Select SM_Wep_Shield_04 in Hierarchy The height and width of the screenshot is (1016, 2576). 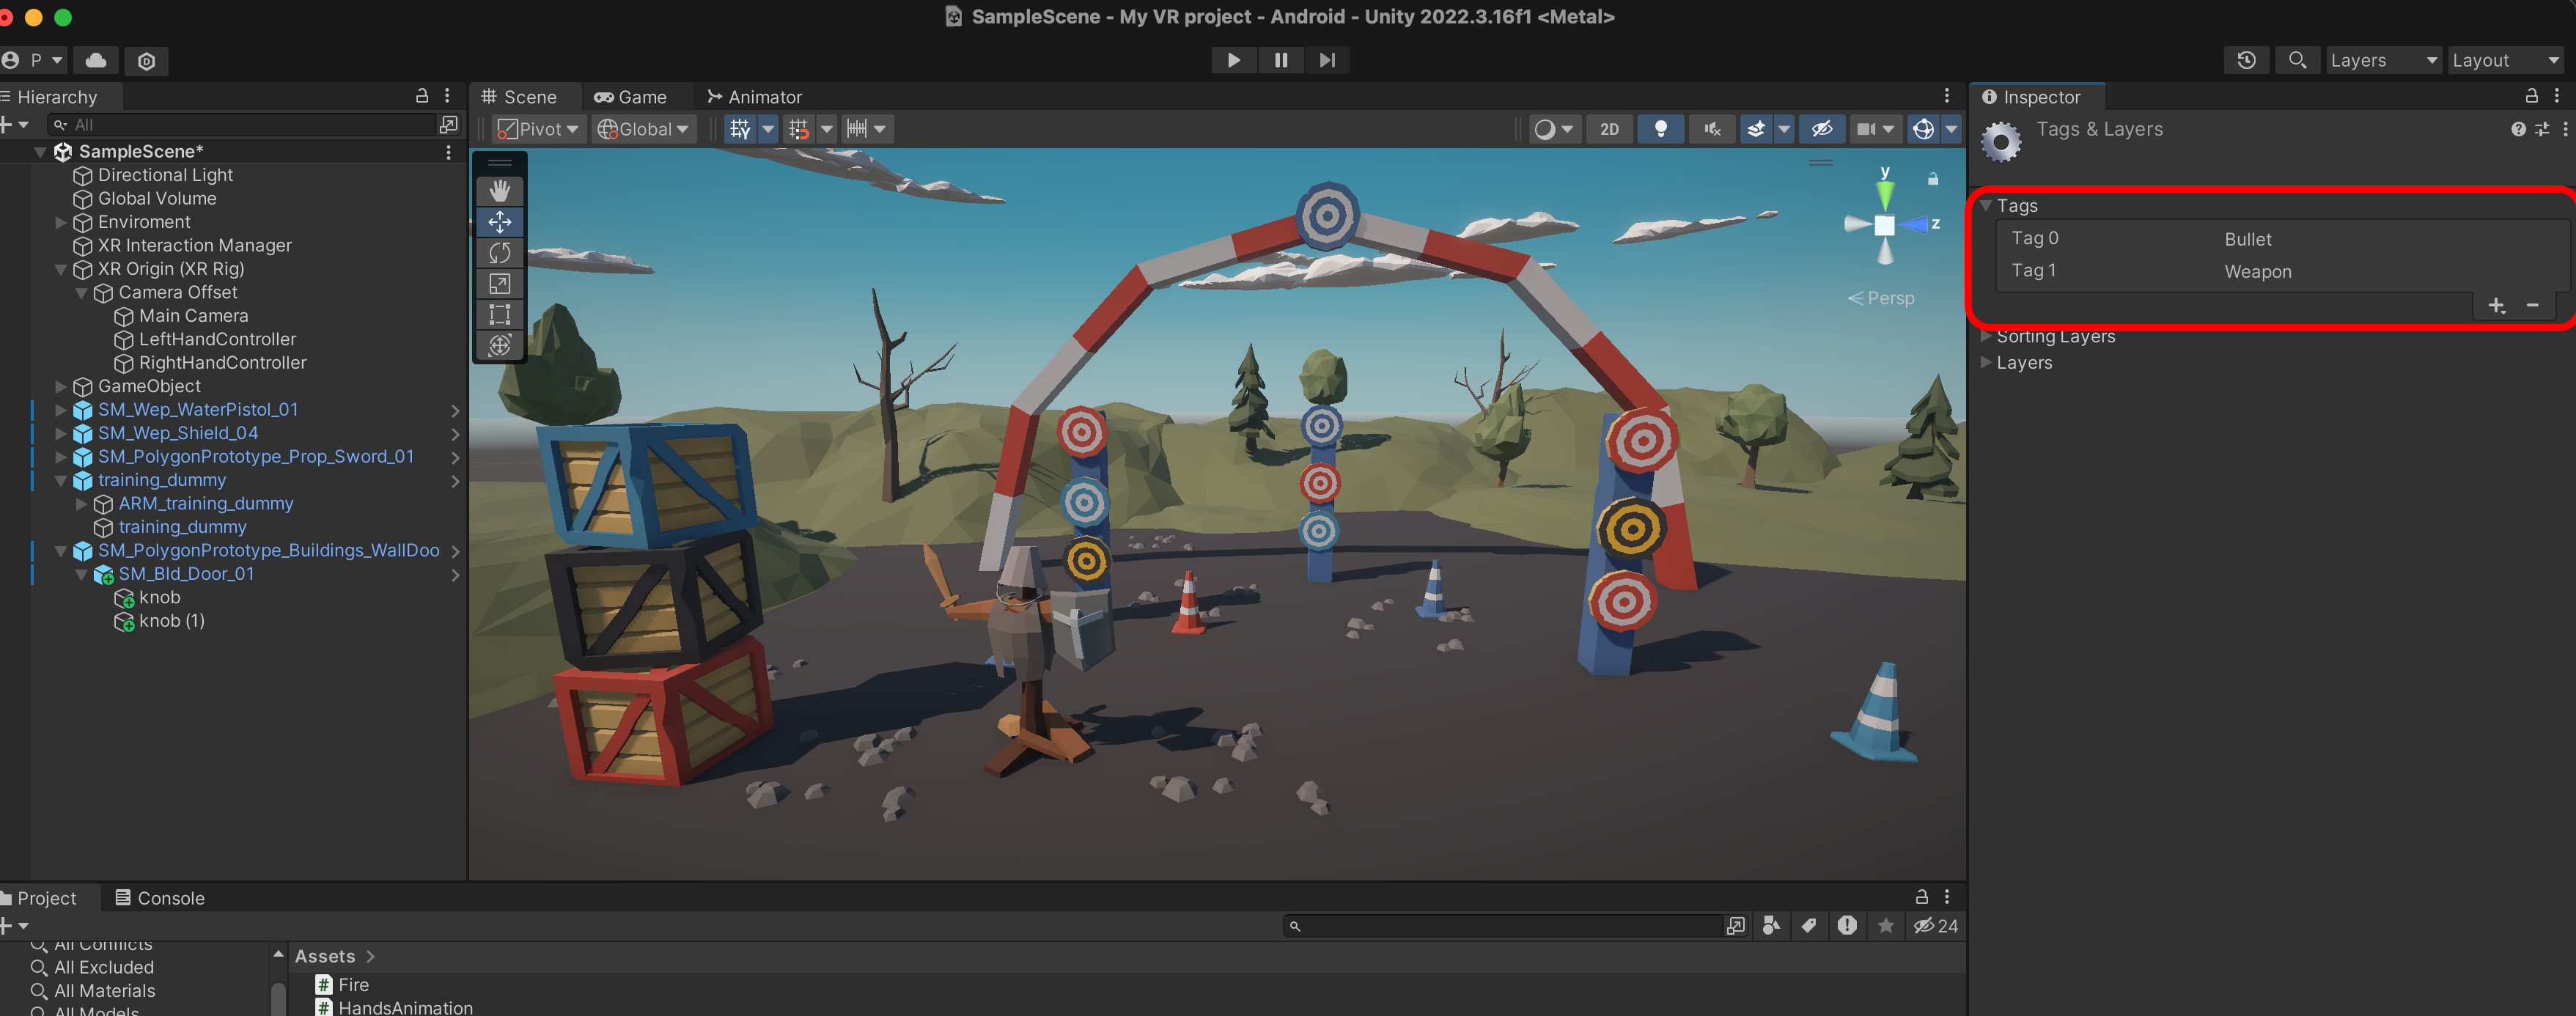tap(178, 433)
